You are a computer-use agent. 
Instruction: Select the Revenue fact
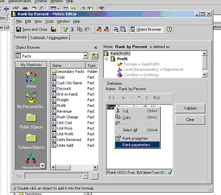62,111
